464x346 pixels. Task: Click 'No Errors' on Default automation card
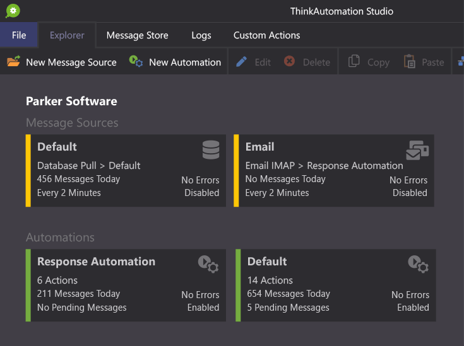tap(410, 294)
